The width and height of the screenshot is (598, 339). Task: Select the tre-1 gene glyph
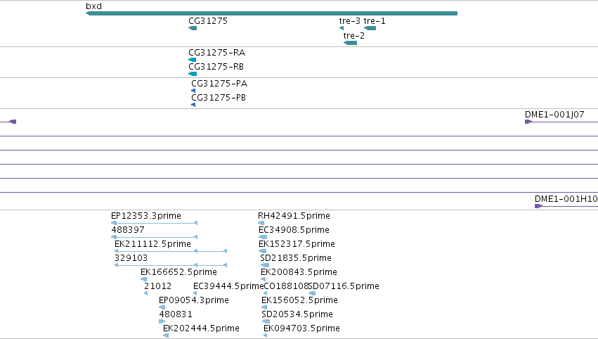tap(370, 28)
